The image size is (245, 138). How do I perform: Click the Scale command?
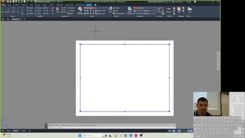(x=38, y=13)
